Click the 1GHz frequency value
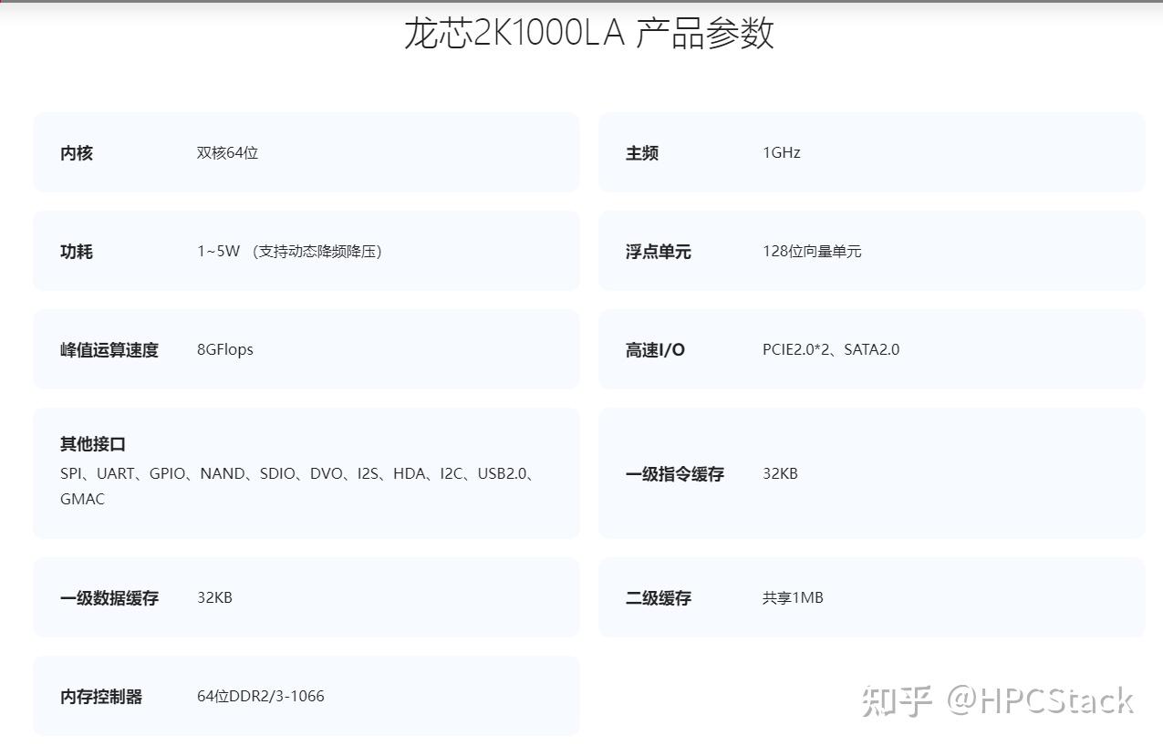The image size is (1163, 746). 781,152
